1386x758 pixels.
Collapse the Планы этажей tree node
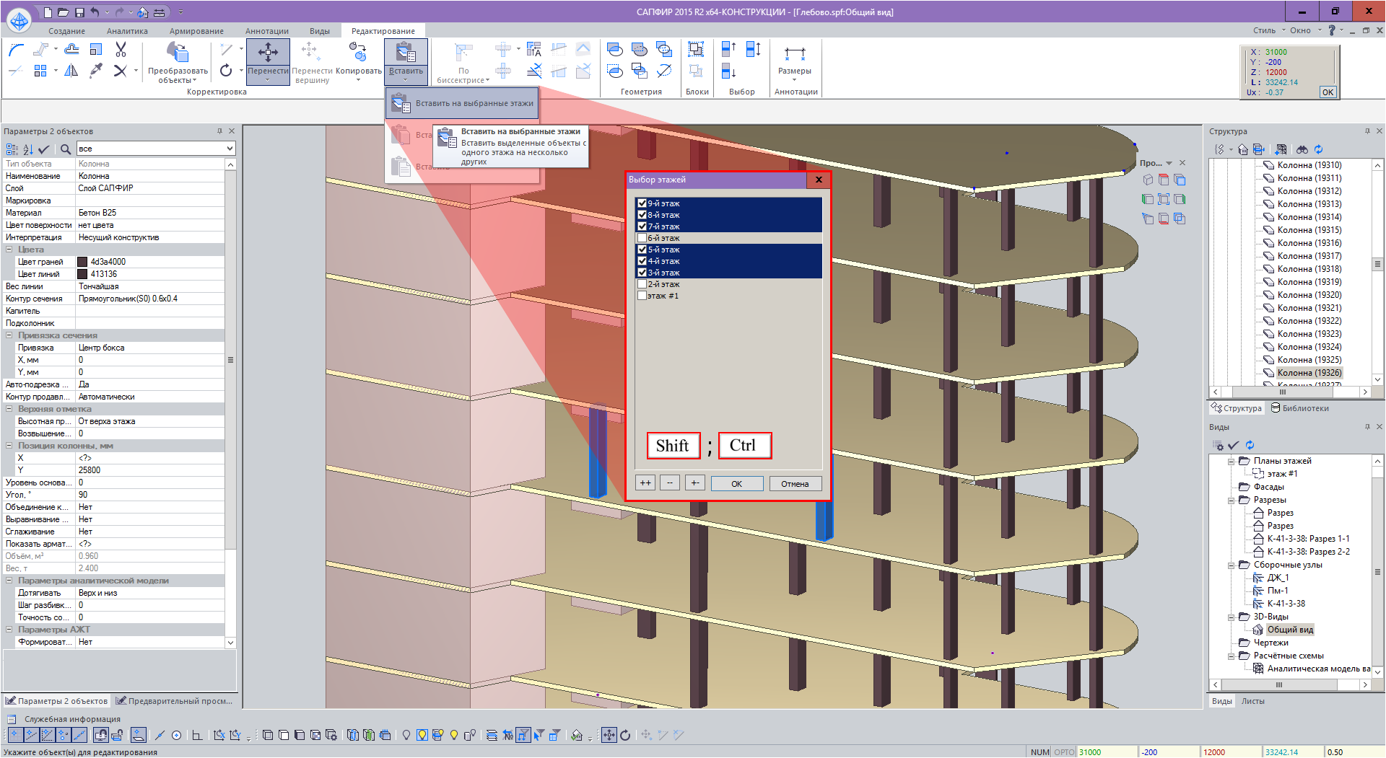(1232, 461)
